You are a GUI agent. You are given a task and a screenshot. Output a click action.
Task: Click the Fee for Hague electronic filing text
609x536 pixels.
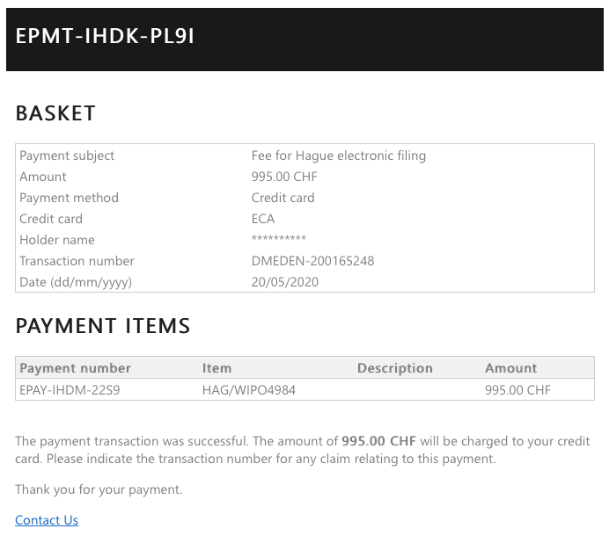tap(338, 156)
